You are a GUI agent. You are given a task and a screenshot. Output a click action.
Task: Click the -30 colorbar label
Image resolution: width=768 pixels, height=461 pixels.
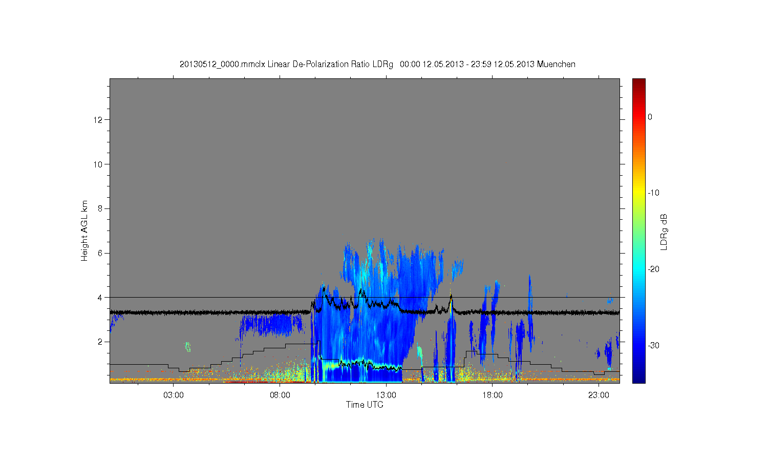[x=653, y=346]
